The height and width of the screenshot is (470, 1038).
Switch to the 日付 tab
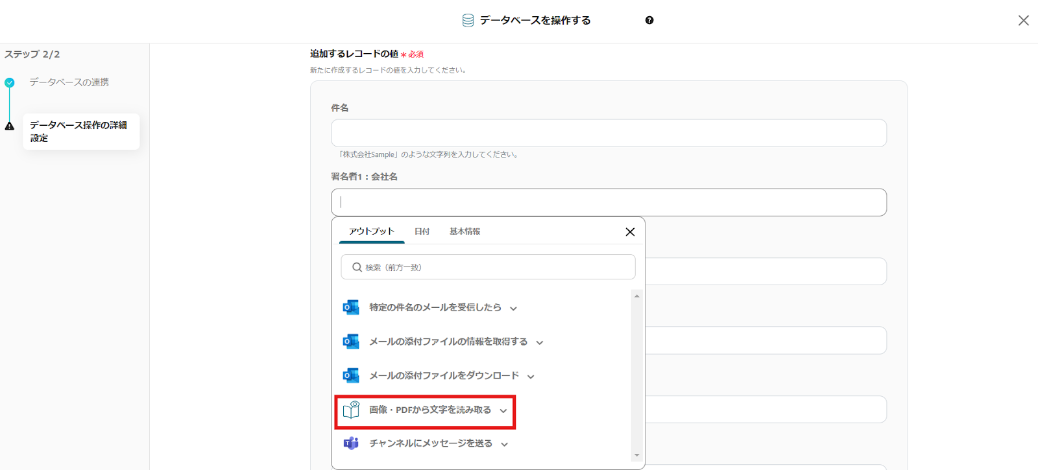click(x=422, y=231)
